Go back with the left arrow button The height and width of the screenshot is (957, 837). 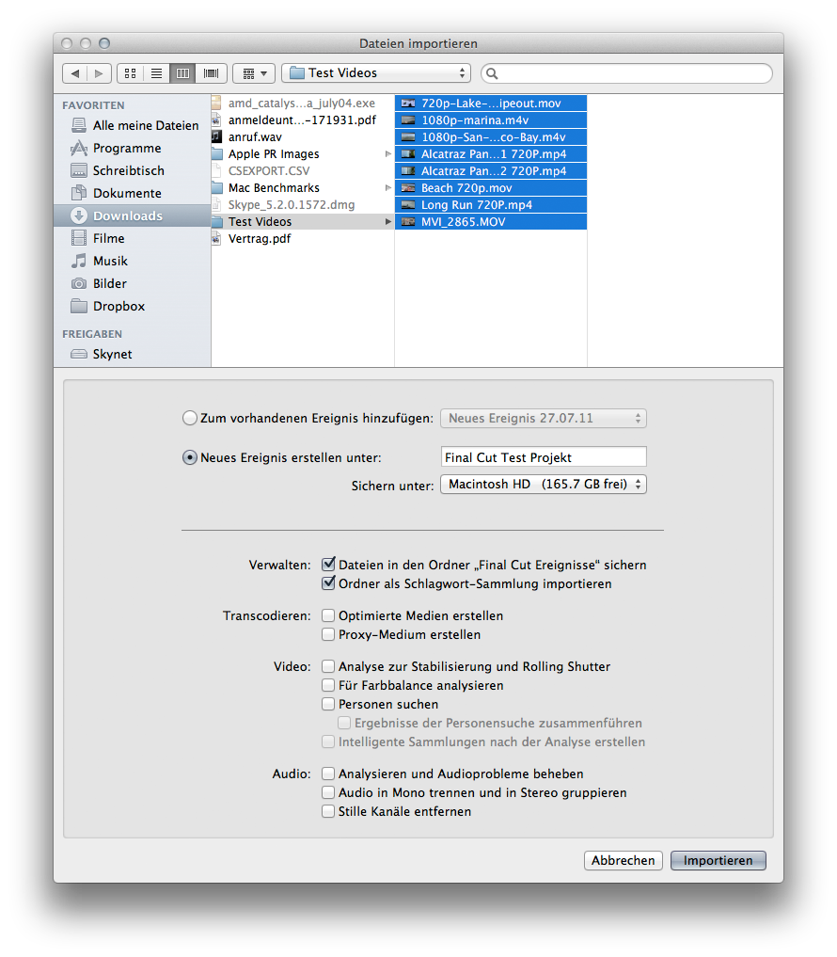pos(74,73)
